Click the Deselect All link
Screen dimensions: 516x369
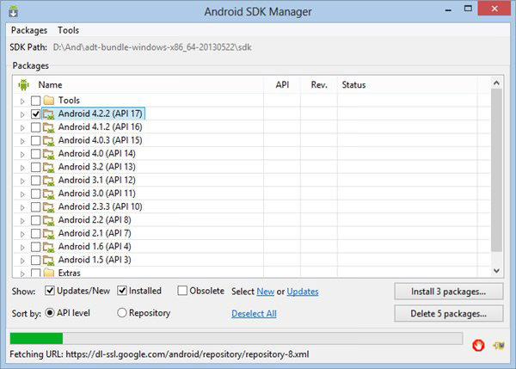[x=254, y=313]
